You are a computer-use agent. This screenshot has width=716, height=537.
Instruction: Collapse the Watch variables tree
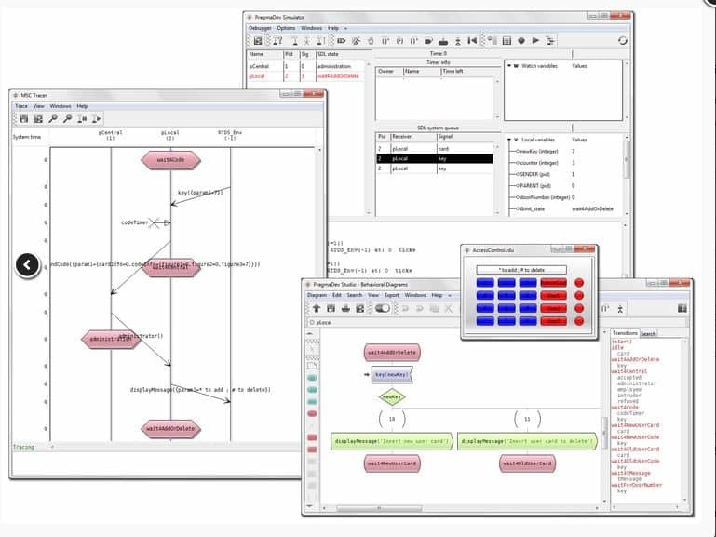509,66
